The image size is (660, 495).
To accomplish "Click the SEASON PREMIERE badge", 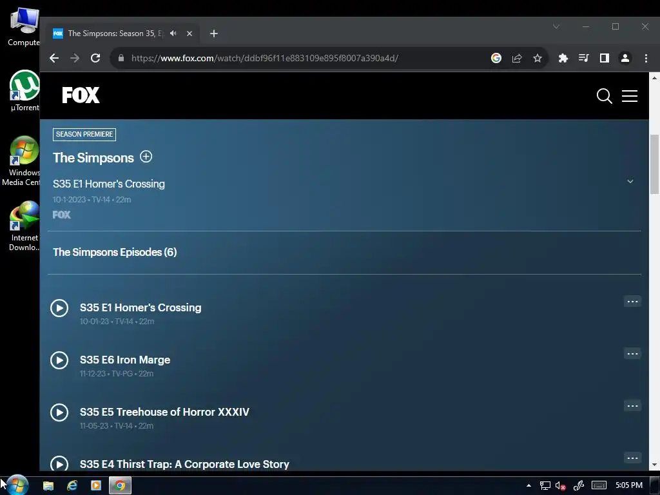I will point(84,134).
